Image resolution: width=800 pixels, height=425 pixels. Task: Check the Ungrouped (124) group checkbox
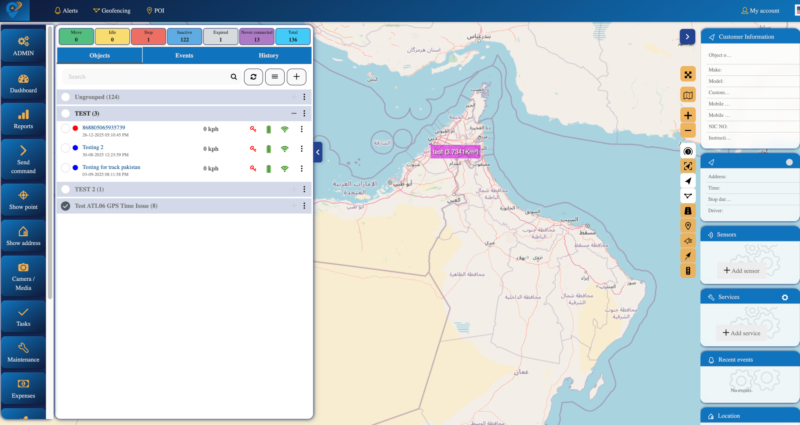(66, 97)
